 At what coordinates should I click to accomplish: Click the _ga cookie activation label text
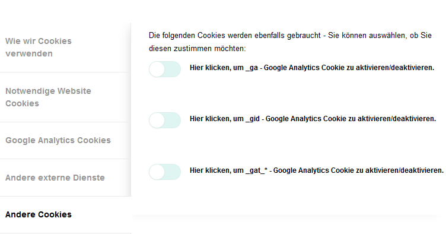point(312,68)
